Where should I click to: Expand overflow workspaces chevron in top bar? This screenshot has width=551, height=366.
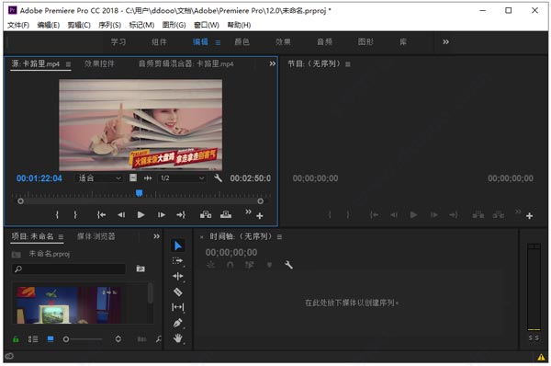click(x=446, y=42)
